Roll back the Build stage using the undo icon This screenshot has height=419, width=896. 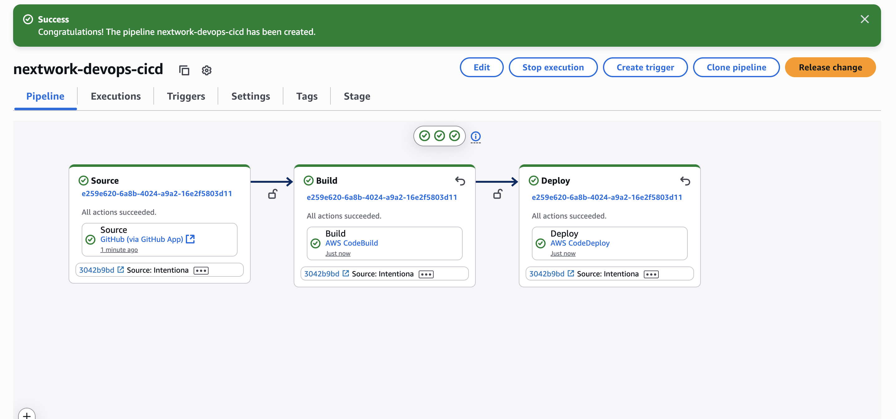[460, 181]
